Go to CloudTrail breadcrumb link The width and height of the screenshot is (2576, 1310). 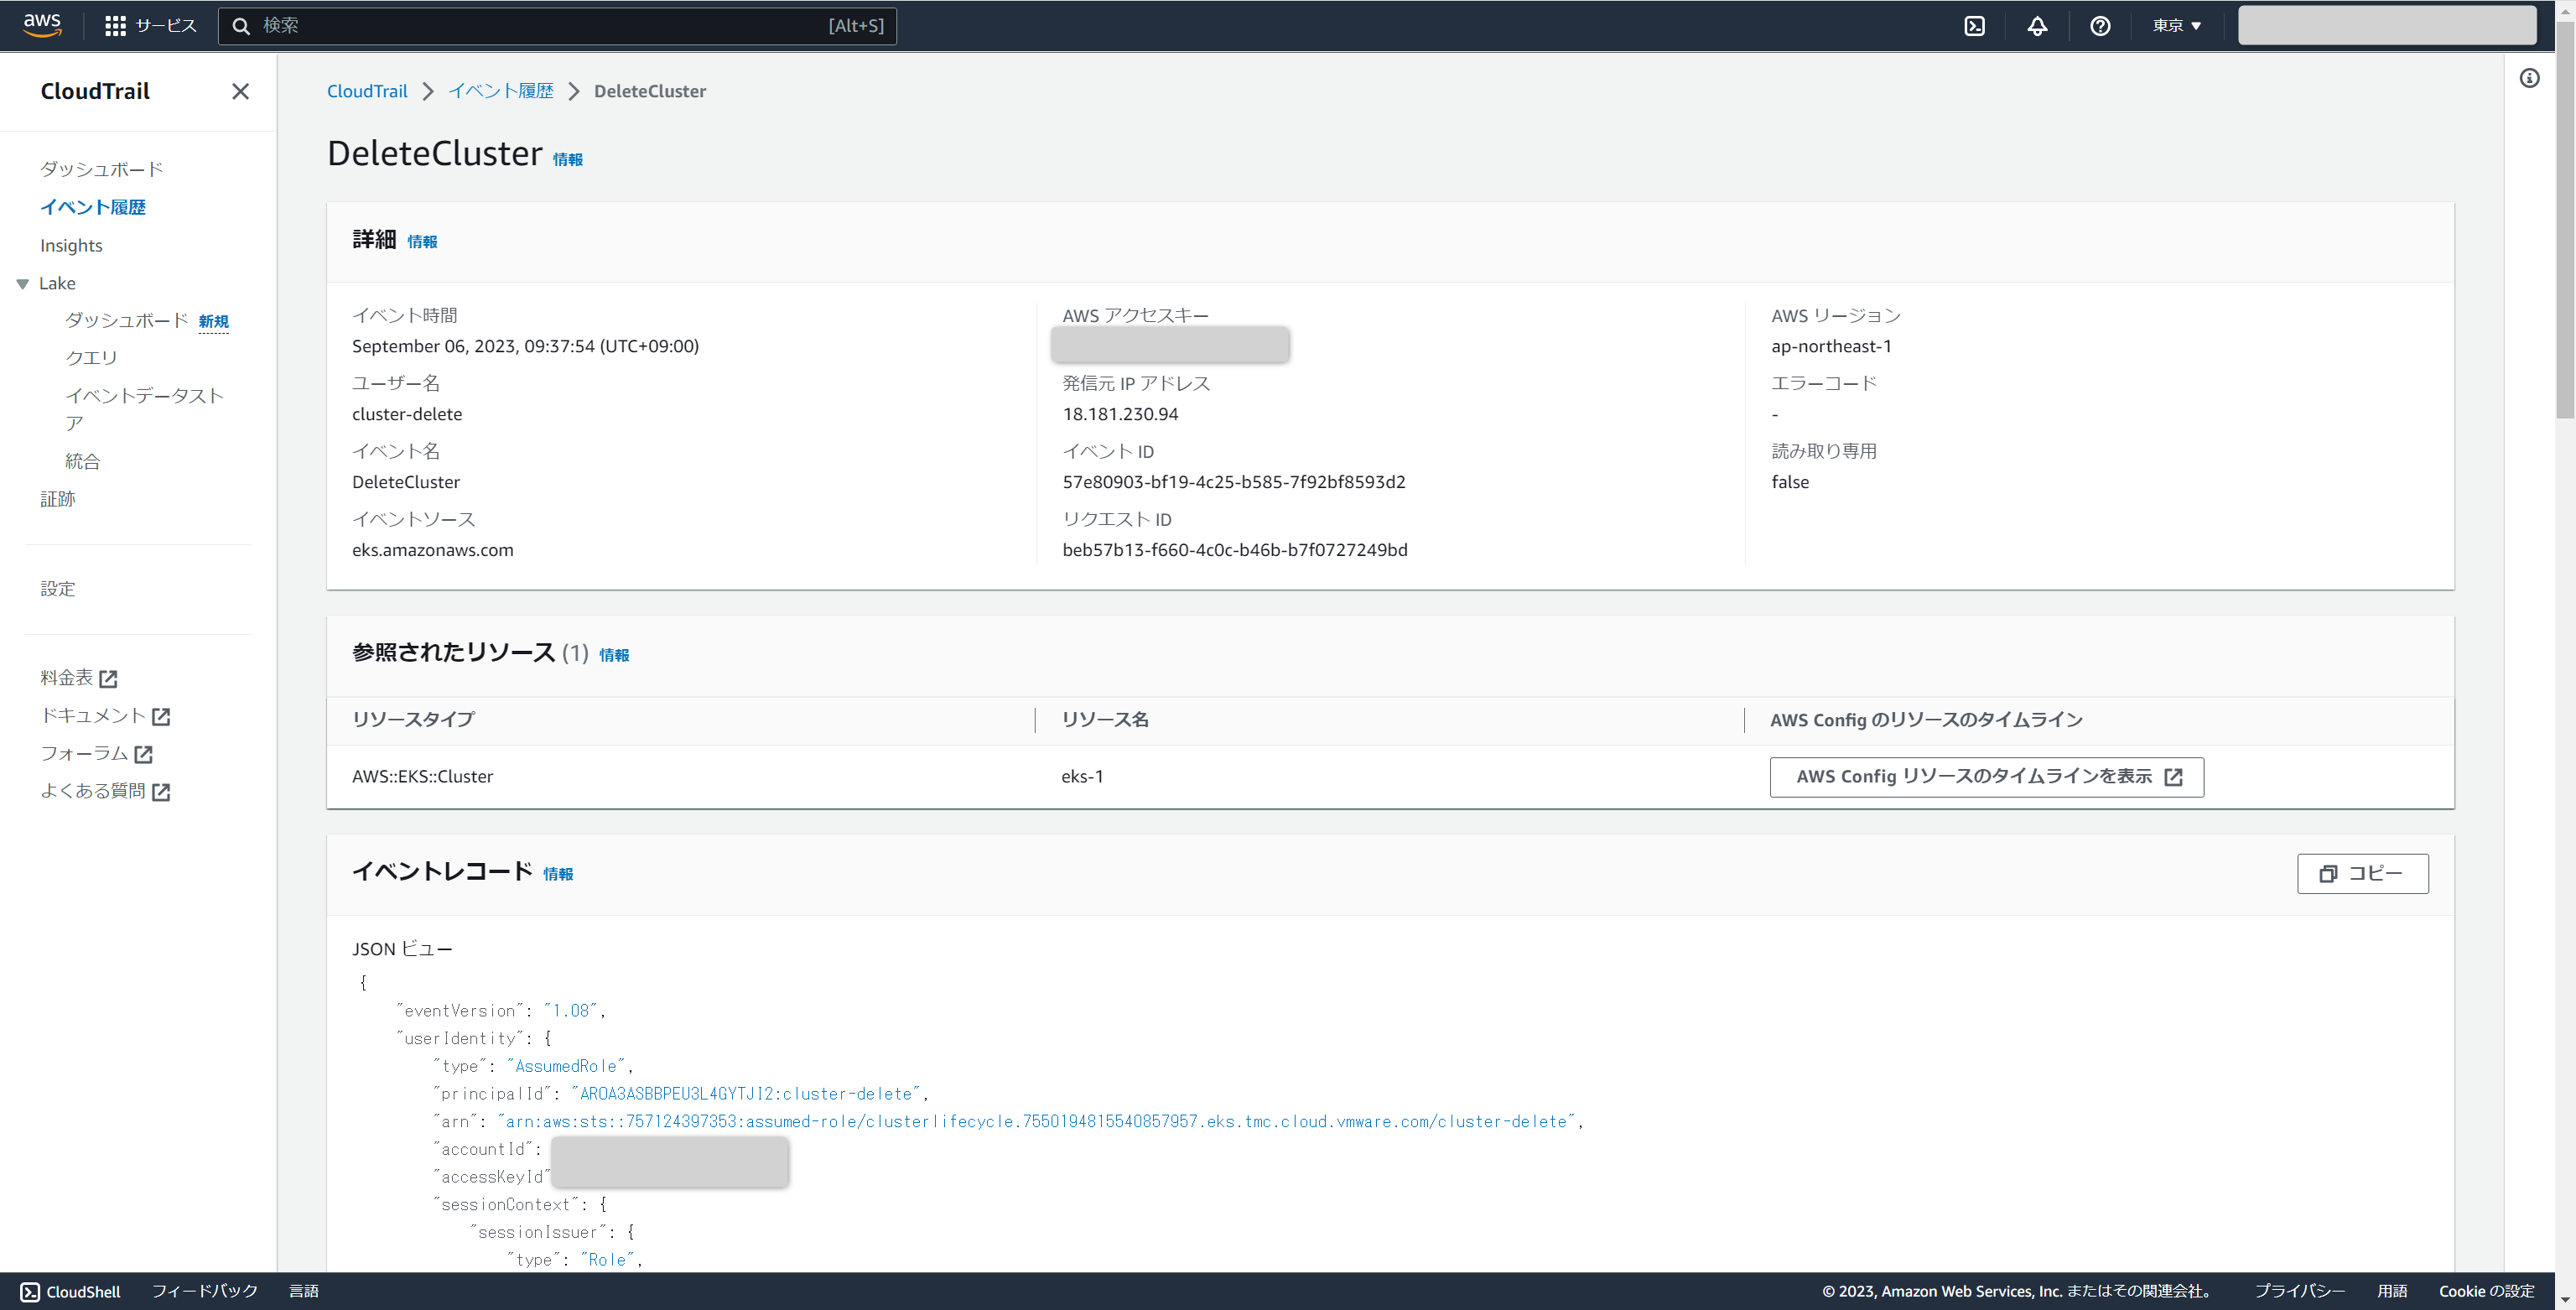[367, 91]
